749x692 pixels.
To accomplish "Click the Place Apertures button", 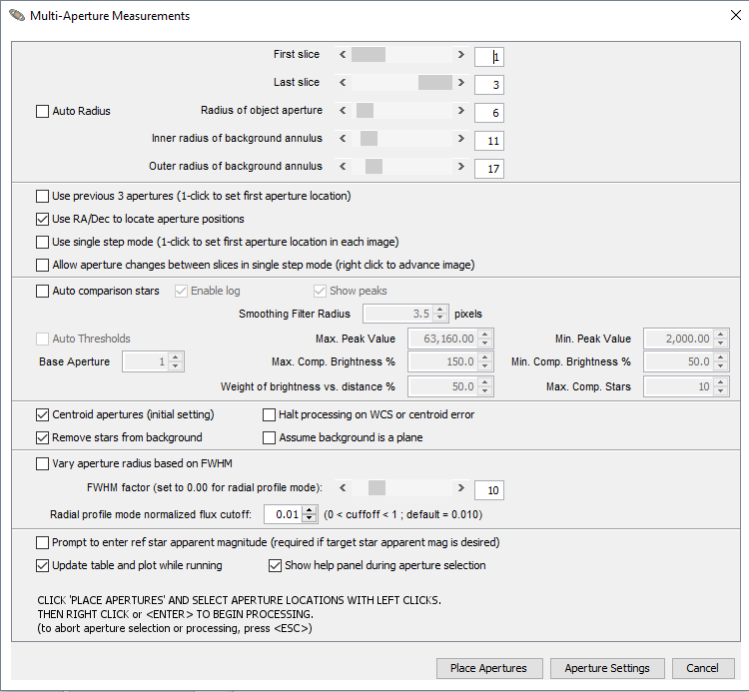I will 488,668.
